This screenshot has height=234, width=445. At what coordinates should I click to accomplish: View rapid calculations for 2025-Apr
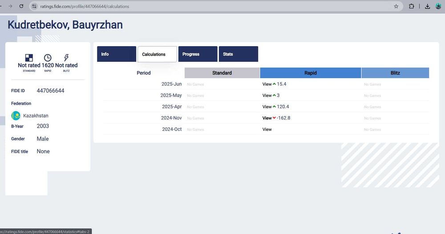pos(267,107)
